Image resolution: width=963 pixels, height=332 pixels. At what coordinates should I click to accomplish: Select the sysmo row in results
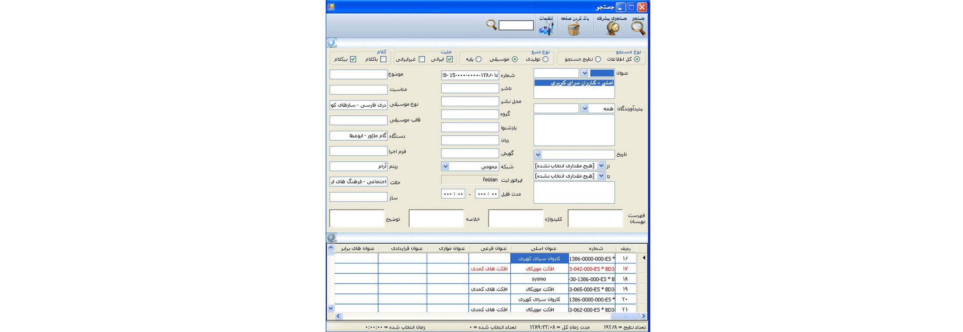(x=539, y=279)
